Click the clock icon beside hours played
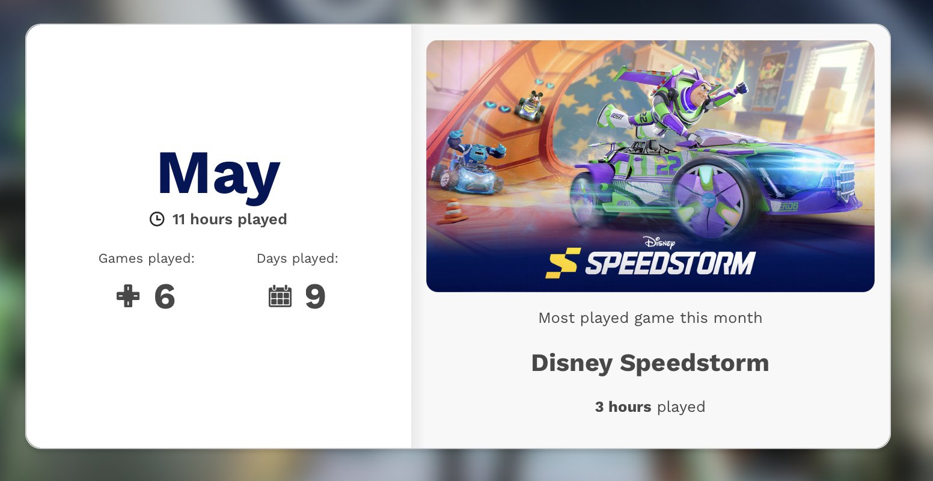This screenshot has width=933, height=481. coord(157,219)
